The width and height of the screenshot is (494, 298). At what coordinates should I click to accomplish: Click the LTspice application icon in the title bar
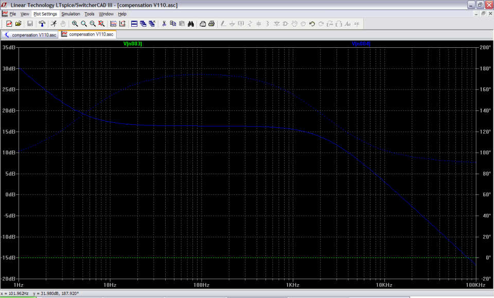click(x=4, y=5)
